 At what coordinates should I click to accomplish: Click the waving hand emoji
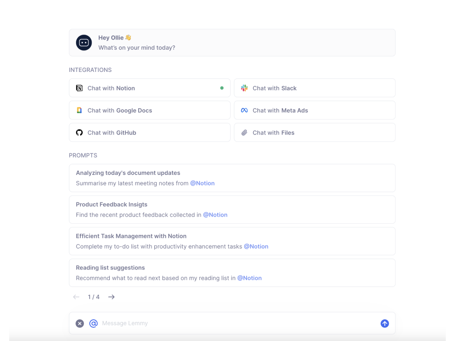tap(128, 37)
